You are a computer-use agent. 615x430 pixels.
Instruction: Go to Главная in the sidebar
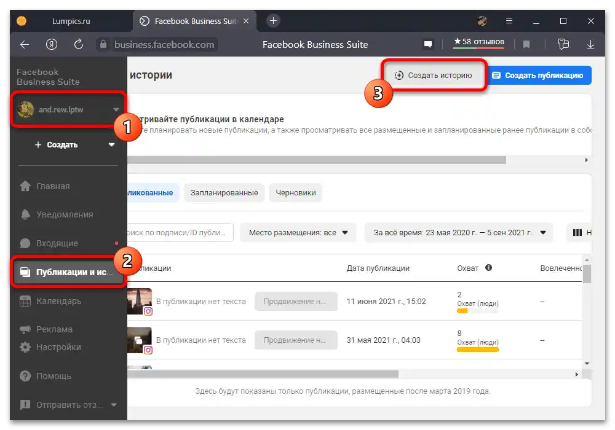coord(53,186)
